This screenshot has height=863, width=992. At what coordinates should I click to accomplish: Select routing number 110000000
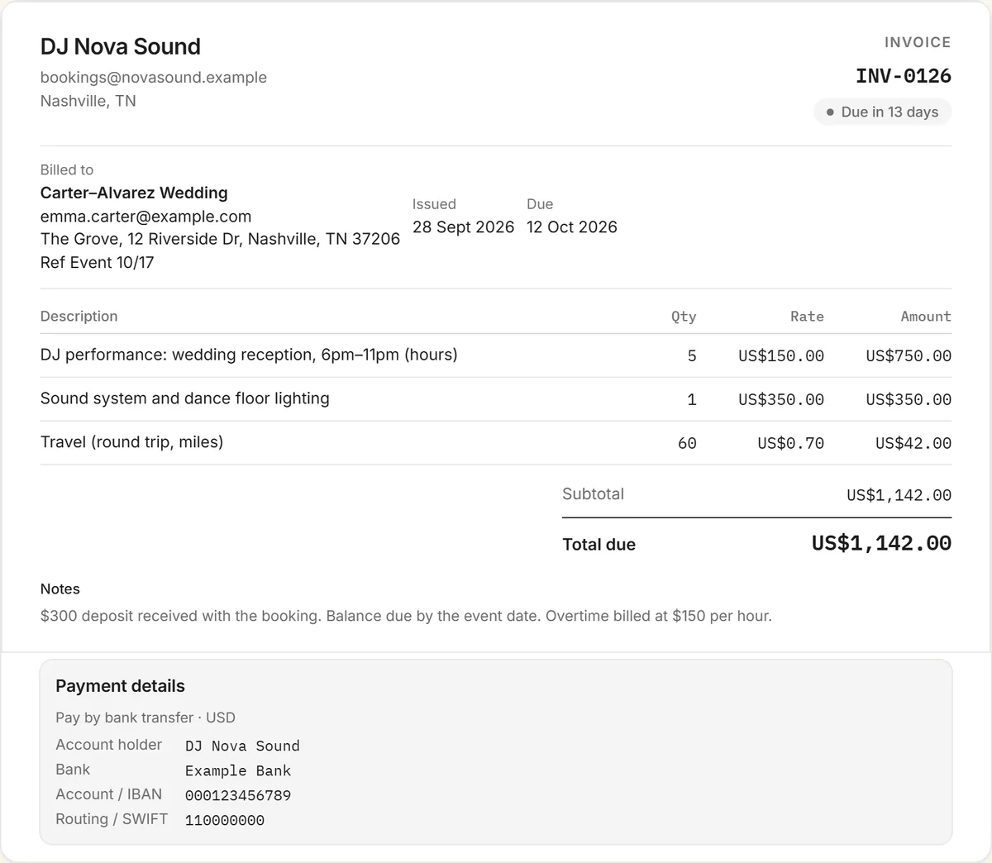pyautogui.click(x=225, y=821)
